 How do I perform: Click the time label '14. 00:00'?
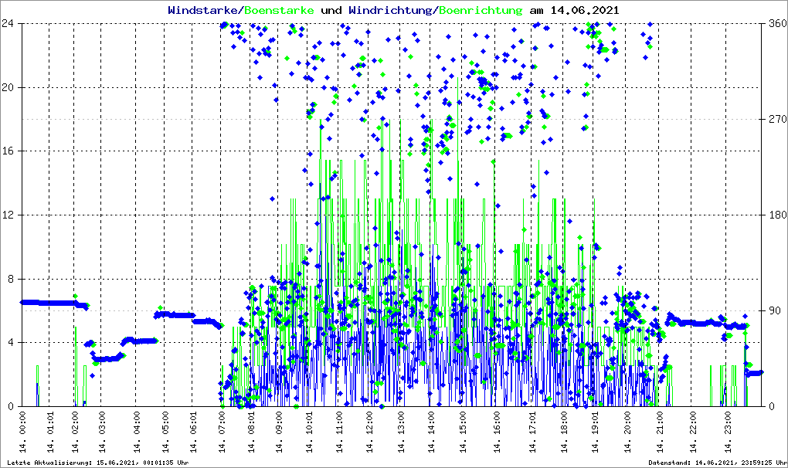(22, 432)
